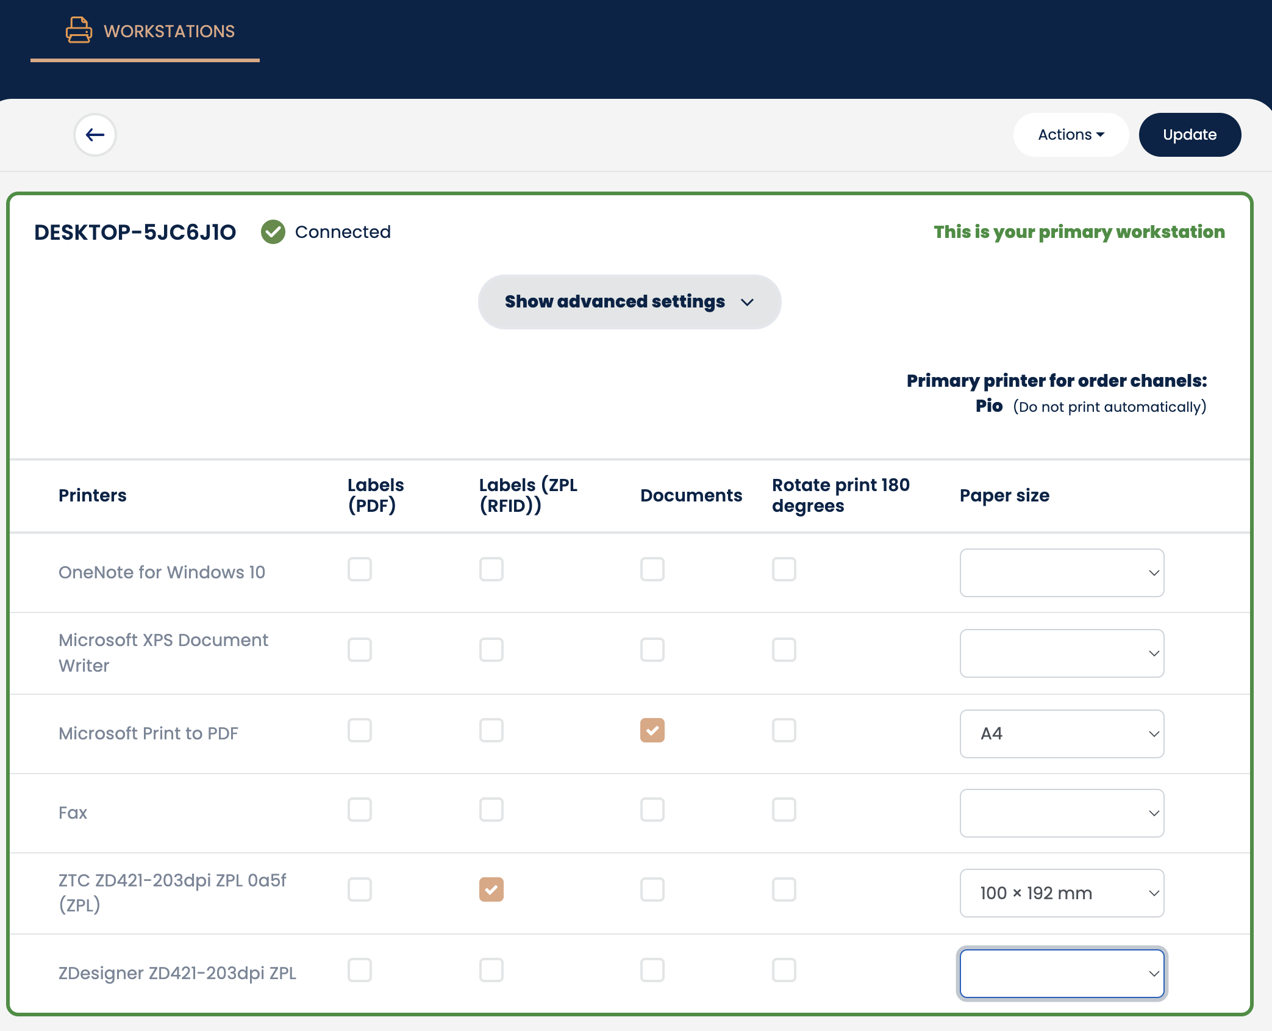Check Labels (ZPL) for Microsoft XPS Document Writer

coord(491,650)
